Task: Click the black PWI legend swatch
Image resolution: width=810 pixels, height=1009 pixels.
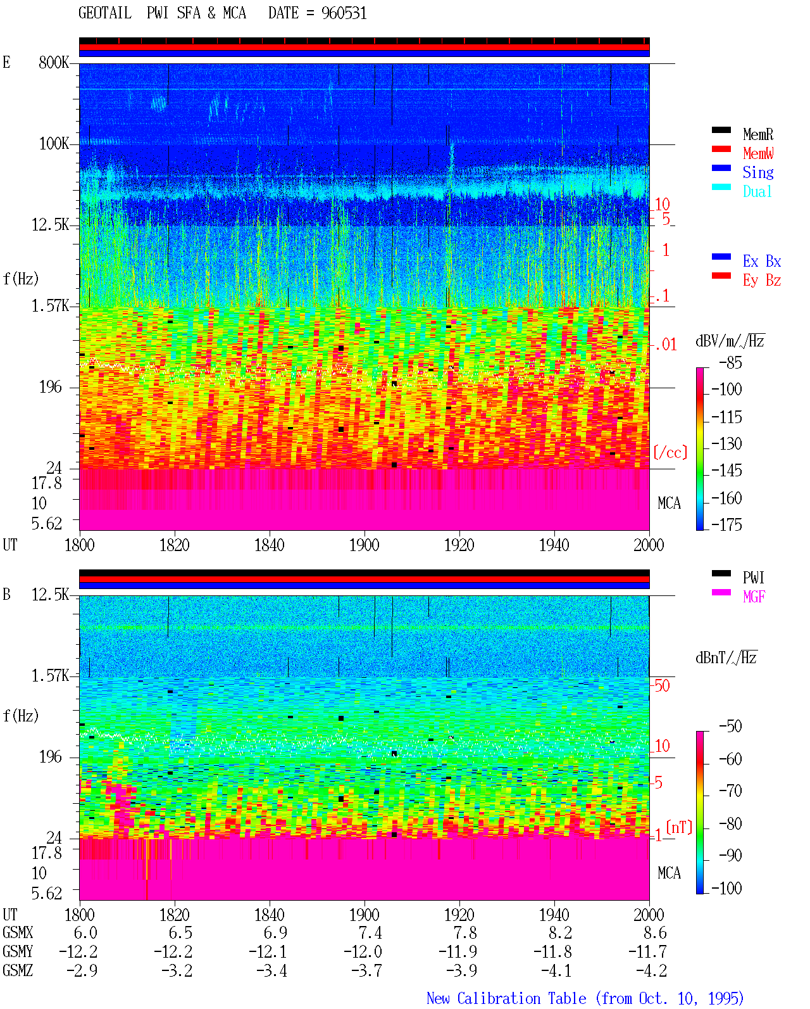Action: click(x=721, y=573)
